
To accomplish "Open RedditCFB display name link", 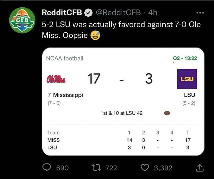I will pos(62,13).
